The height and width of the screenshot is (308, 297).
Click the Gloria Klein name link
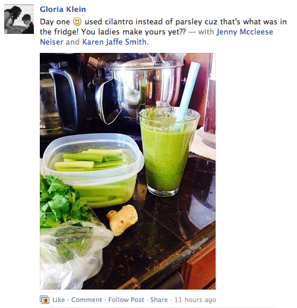pos(63,10)
